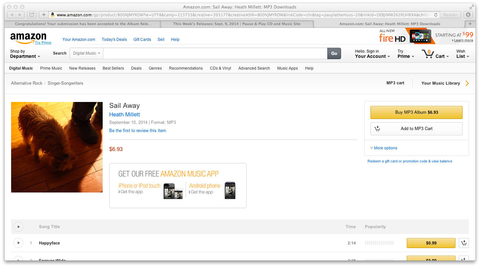Click the Sail Away album cover
480x267 pixels.
(x=57, y=147)
